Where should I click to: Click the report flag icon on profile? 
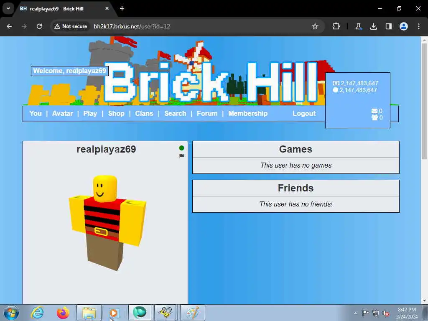pyautogui.click(x=181, y=156)
